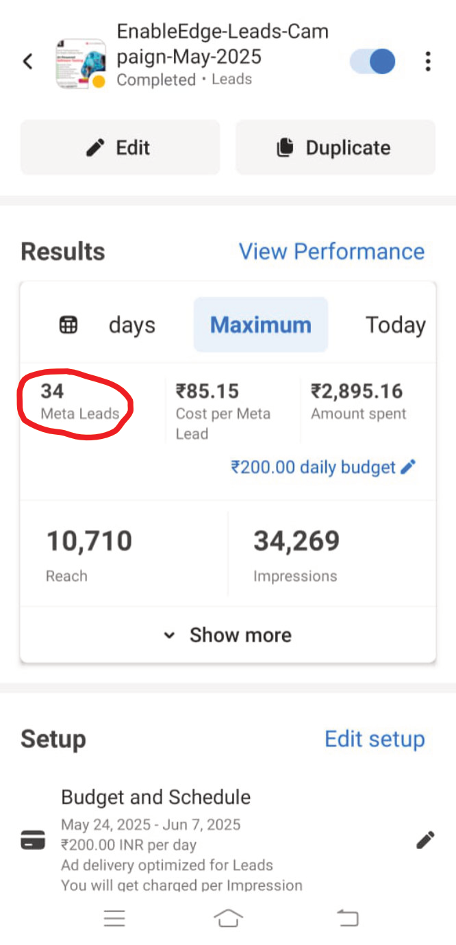
Task: Open the three-dot overflow menu
Action: (x=428, y=61)
